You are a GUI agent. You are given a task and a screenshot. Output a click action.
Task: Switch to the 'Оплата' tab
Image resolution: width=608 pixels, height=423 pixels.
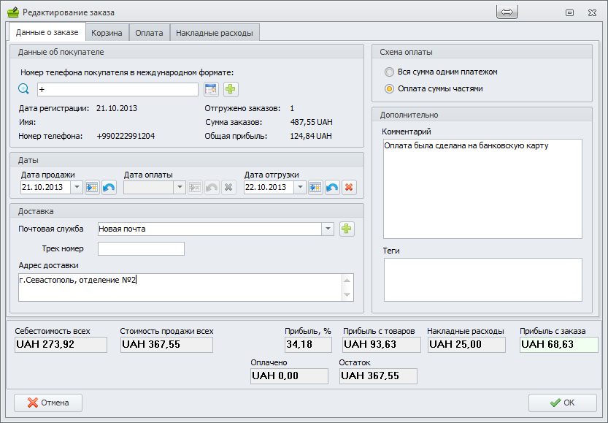(149, 33)
